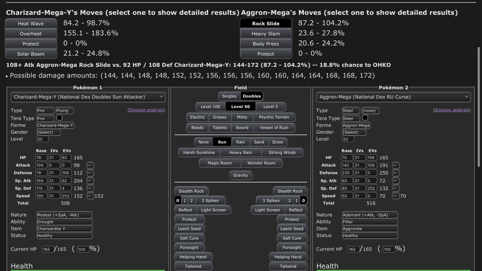Viewport: 482px width, 271px height.
Task: Click Aggron-Mega's Current HP field
Action: (353, 249)
